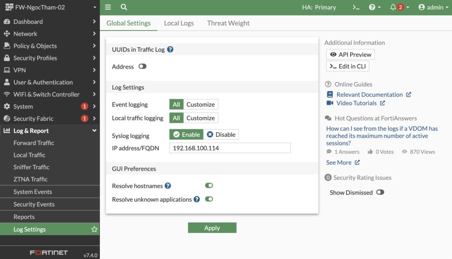Screen dimensions: 452x259
Task: Click the Fortinet logo in sidebar footer
Action: [x=49, y=253]
